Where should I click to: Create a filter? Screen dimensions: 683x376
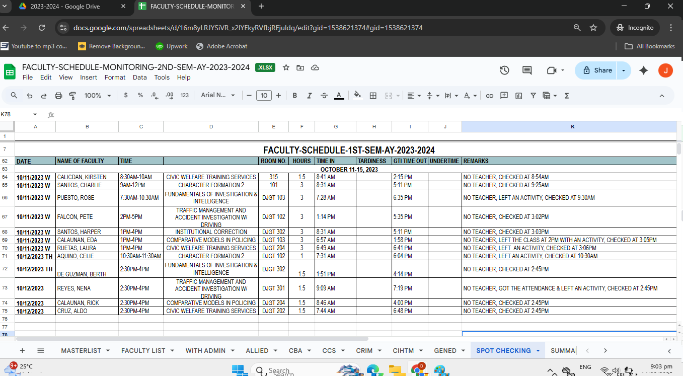(x=533, y=96)
